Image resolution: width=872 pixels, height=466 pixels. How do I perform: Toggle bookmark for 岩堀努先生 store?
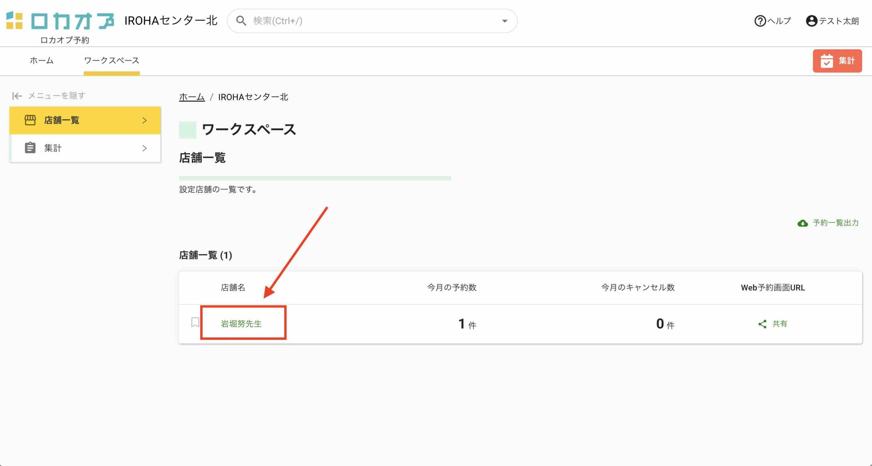pos(195,322)
